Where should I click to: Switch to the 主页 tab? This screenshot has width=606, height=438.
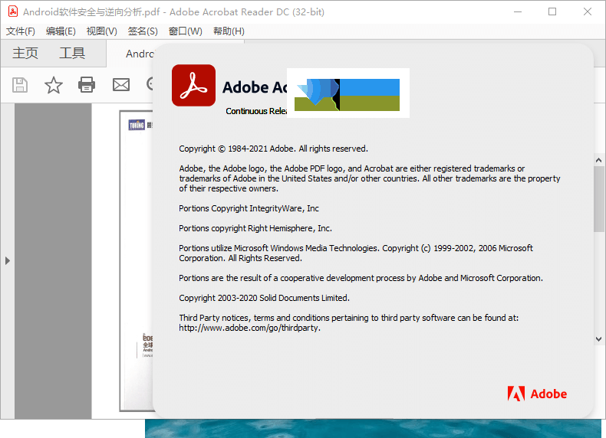pyautogui.click(x=25, y=54)
